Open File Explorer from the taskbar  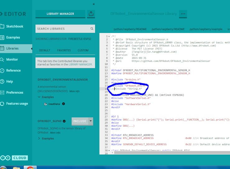pos(16,168)
